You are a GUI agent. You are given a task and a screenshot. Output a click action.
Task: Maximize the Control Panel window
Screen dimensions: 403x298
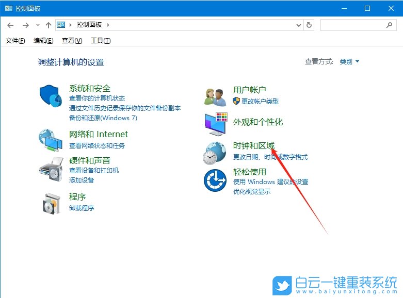pos(367,8)
